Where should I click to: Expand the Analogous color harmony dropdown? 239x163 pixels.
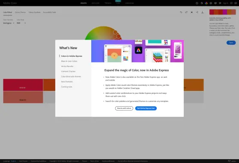click(9, 23)
